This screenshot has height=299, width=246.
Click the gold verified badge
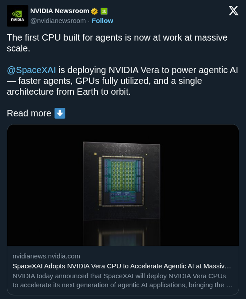point(94,11)
